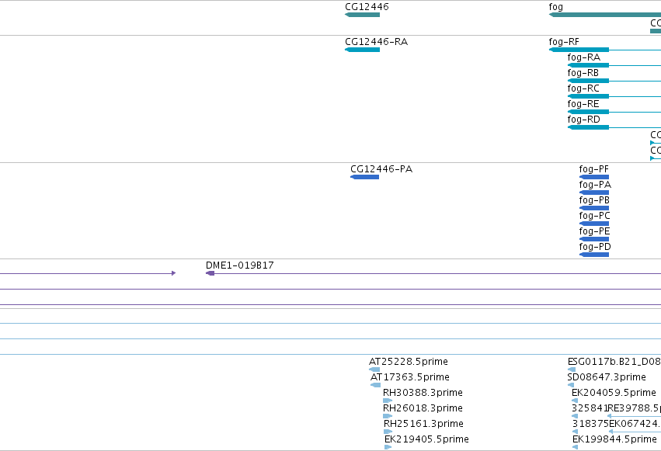Click the EK199844.5prime arrow glyph
Screen dimensions: 661x451
pos(575,447)
